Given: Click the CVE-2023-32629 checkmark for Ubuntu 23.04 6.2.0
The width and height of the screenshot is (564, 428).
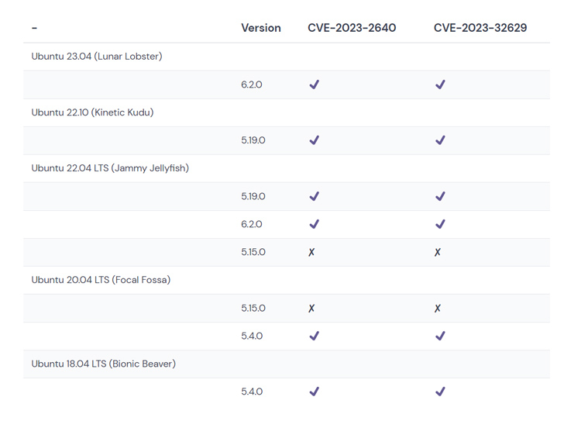Looking at the screenshot, I should [x=440, y=85].
